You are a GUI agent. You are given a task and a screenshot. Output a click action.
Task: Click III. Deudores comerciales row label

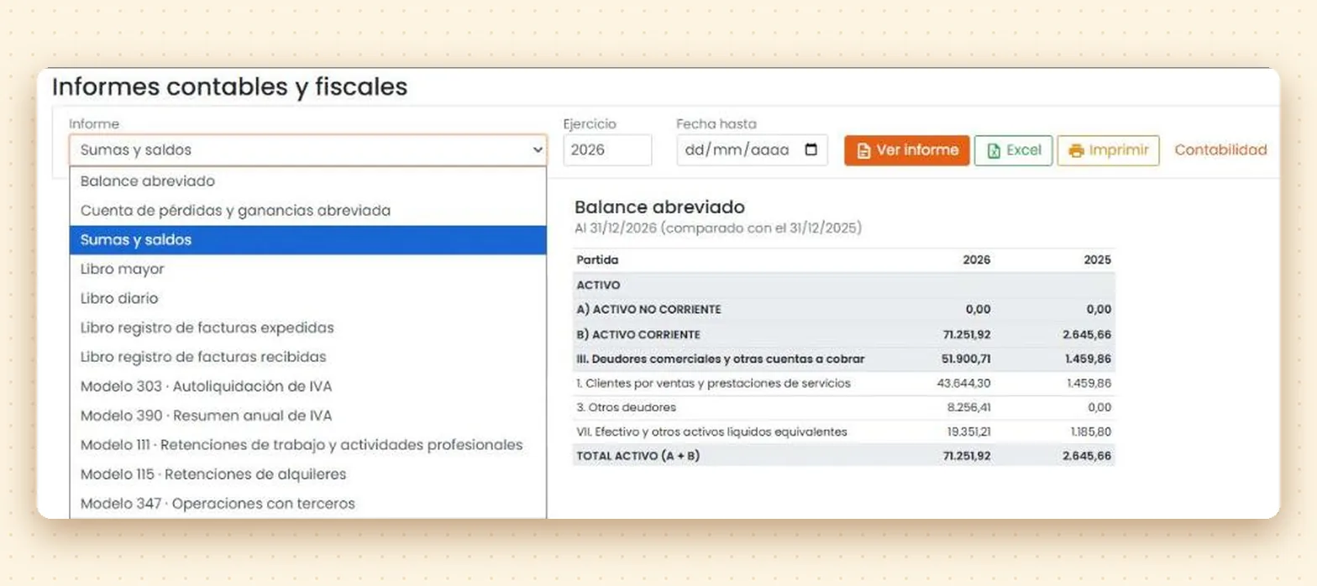tap(721, 359)
